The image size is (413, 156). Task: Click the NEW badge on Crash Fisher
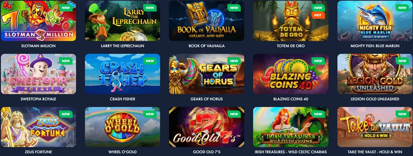(x=150, y=61)
